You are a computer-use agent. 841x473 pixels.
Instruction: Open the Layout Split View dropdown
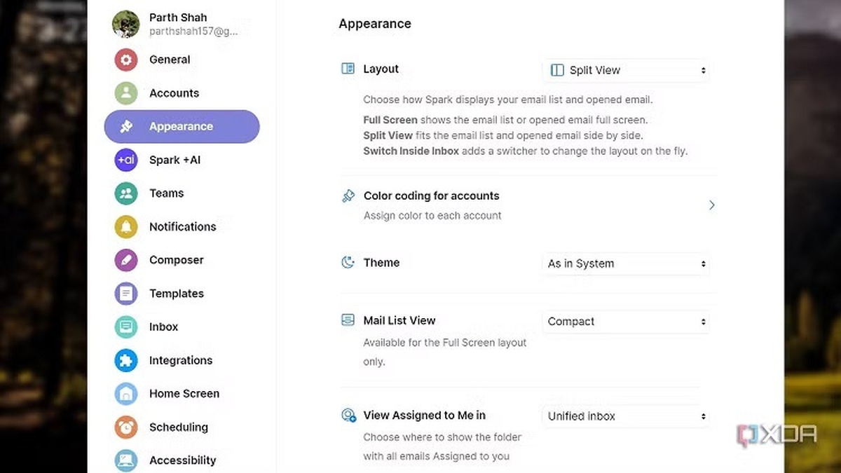626,70
